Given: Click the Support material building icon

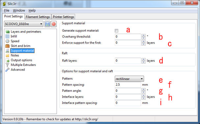Looking at the screenshot, I should tap(7, 51).
